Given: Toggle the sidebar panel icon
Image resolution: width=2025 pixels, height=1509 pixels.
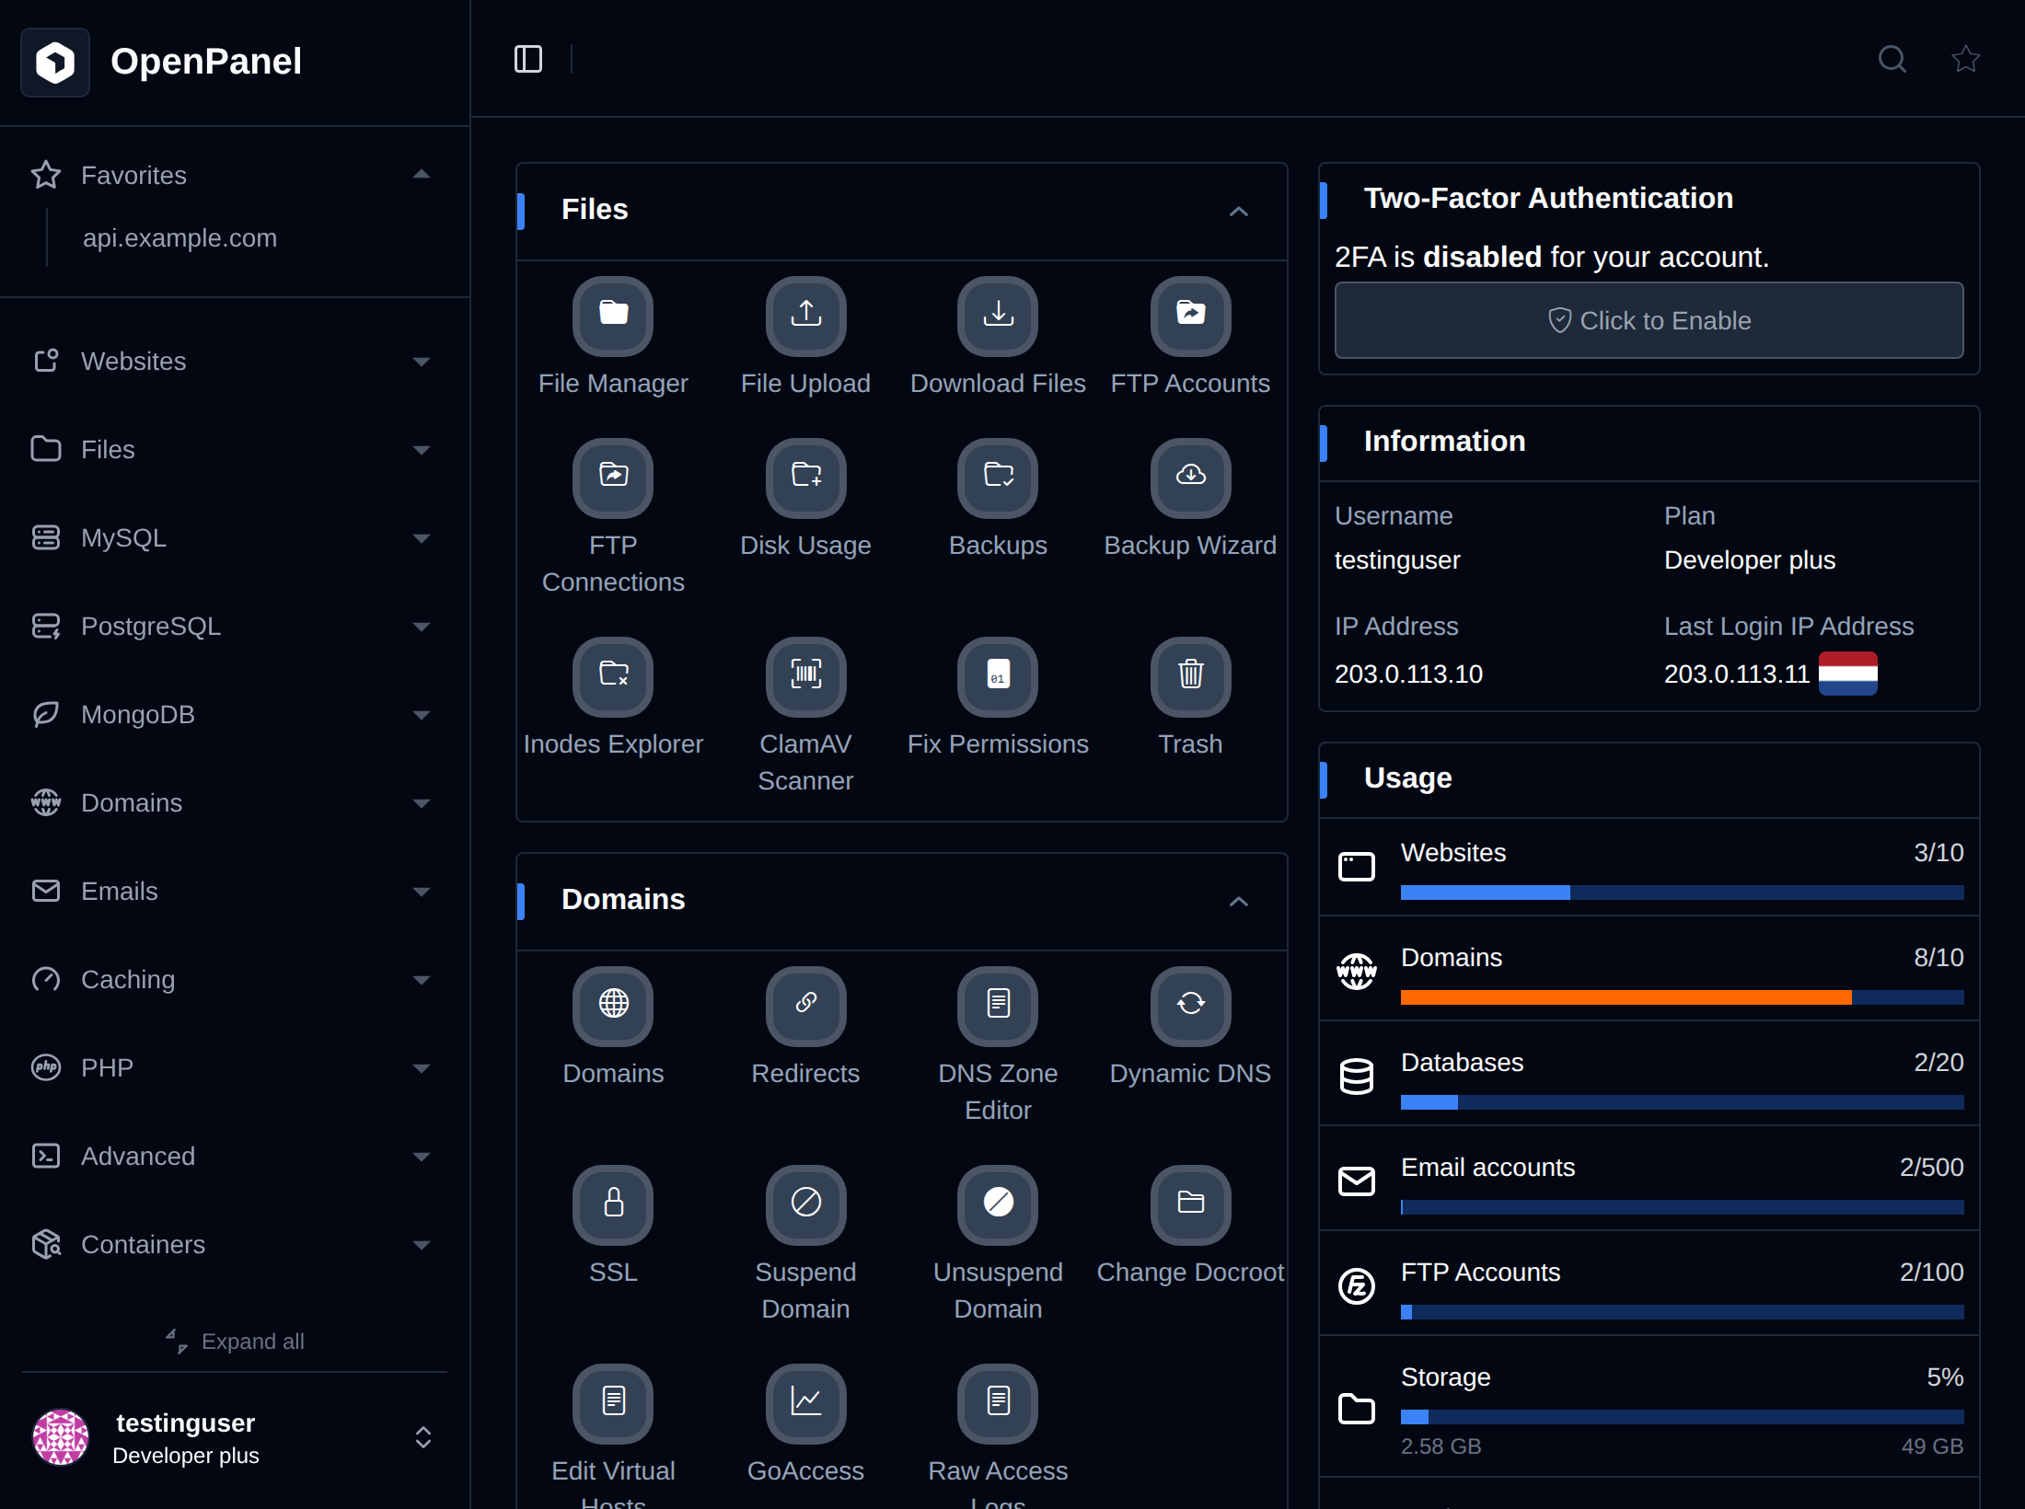Looking at the screenshot, I should tap(527, 59).
